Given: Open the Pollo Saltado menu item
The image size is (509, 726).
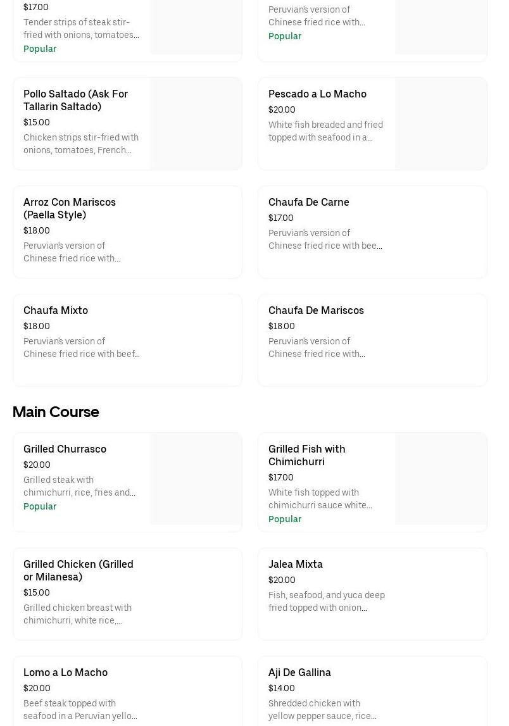Looking at the screenshot, I should pos(75,100).
